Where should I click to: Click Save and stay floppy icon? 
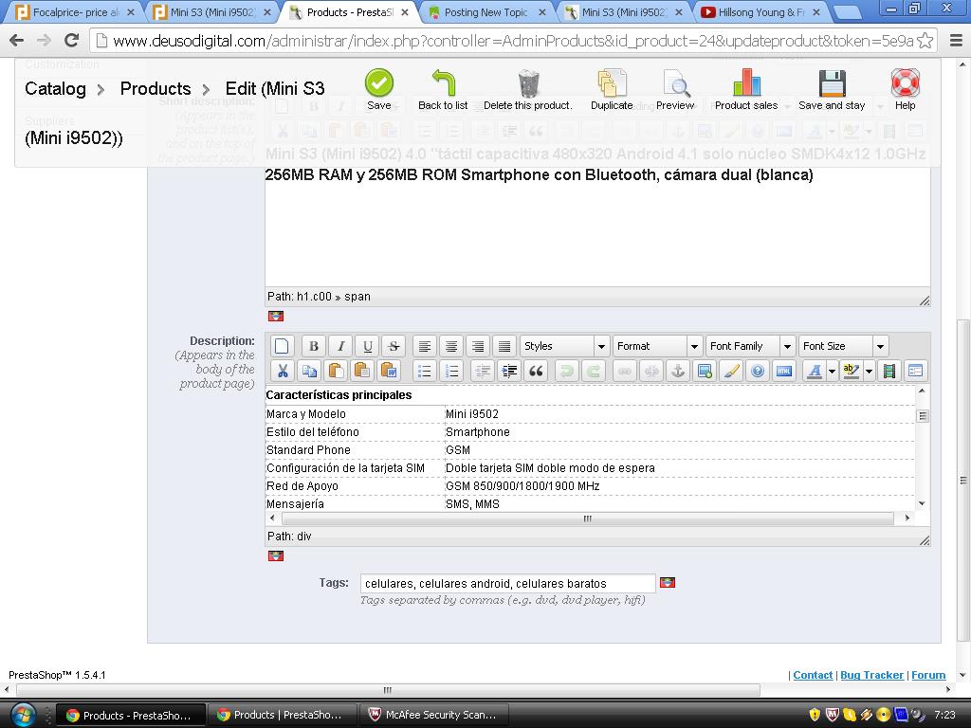[x=832, y=83]
